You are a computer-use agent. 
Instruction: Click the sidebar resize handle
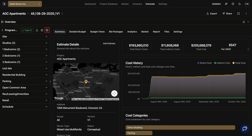pos(50,82)
